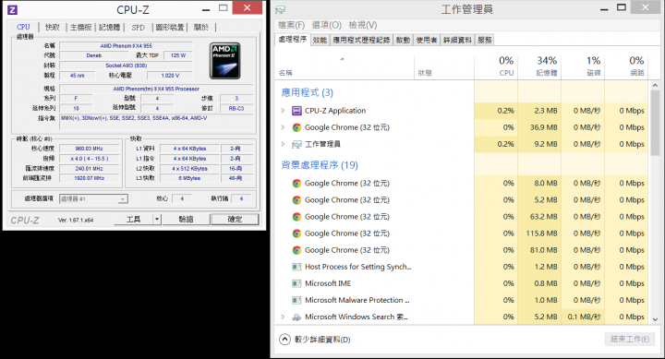Open the dropdown arrow beside 工具 button
Viewport: 665px width, 359px height.
(x=157, y=219)
